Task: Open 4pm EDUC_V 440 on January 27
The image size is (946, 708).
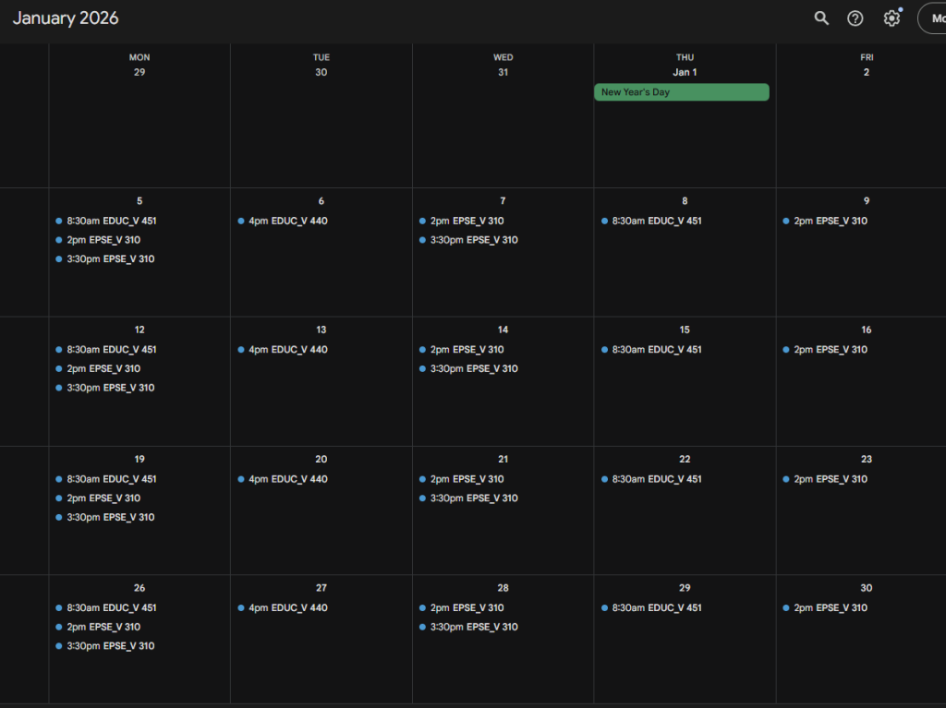Action: point(287,607)
